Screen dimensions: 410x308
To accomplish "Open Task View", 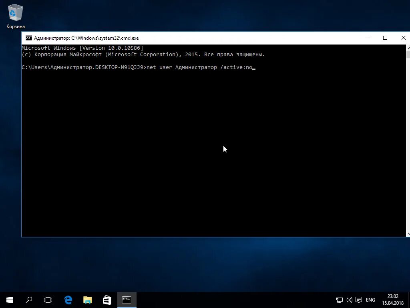I will pyautogui.click(x=48, y=300).
